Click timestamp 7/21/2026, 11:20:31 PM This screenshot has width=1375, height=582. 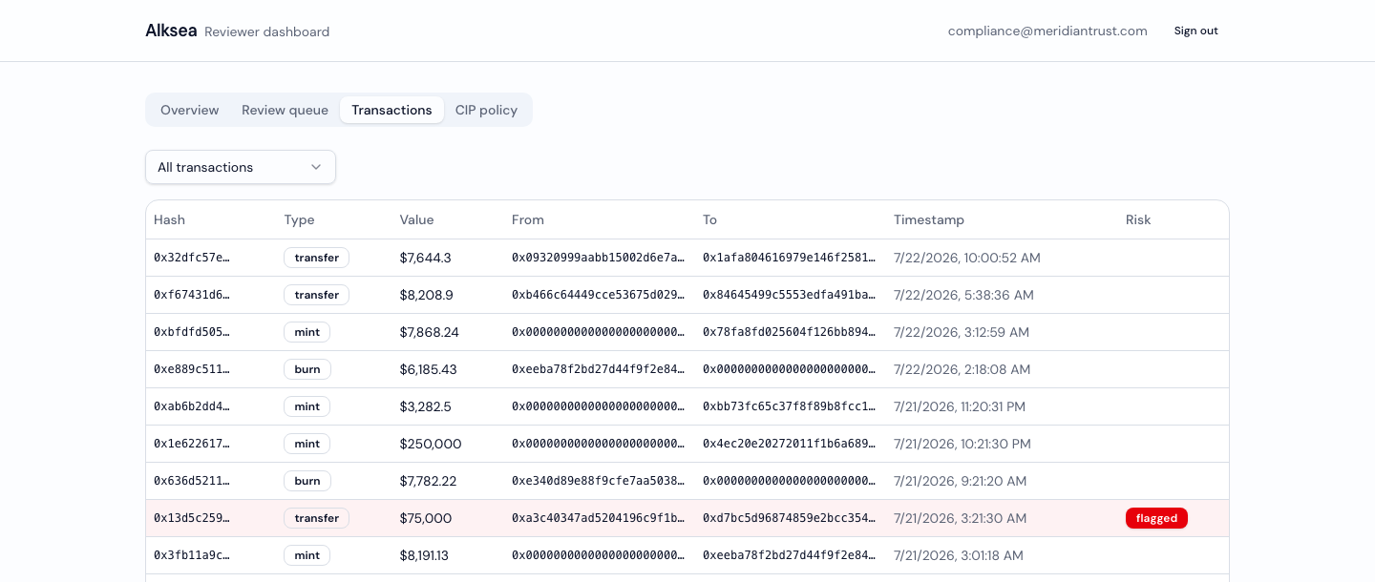960,406
